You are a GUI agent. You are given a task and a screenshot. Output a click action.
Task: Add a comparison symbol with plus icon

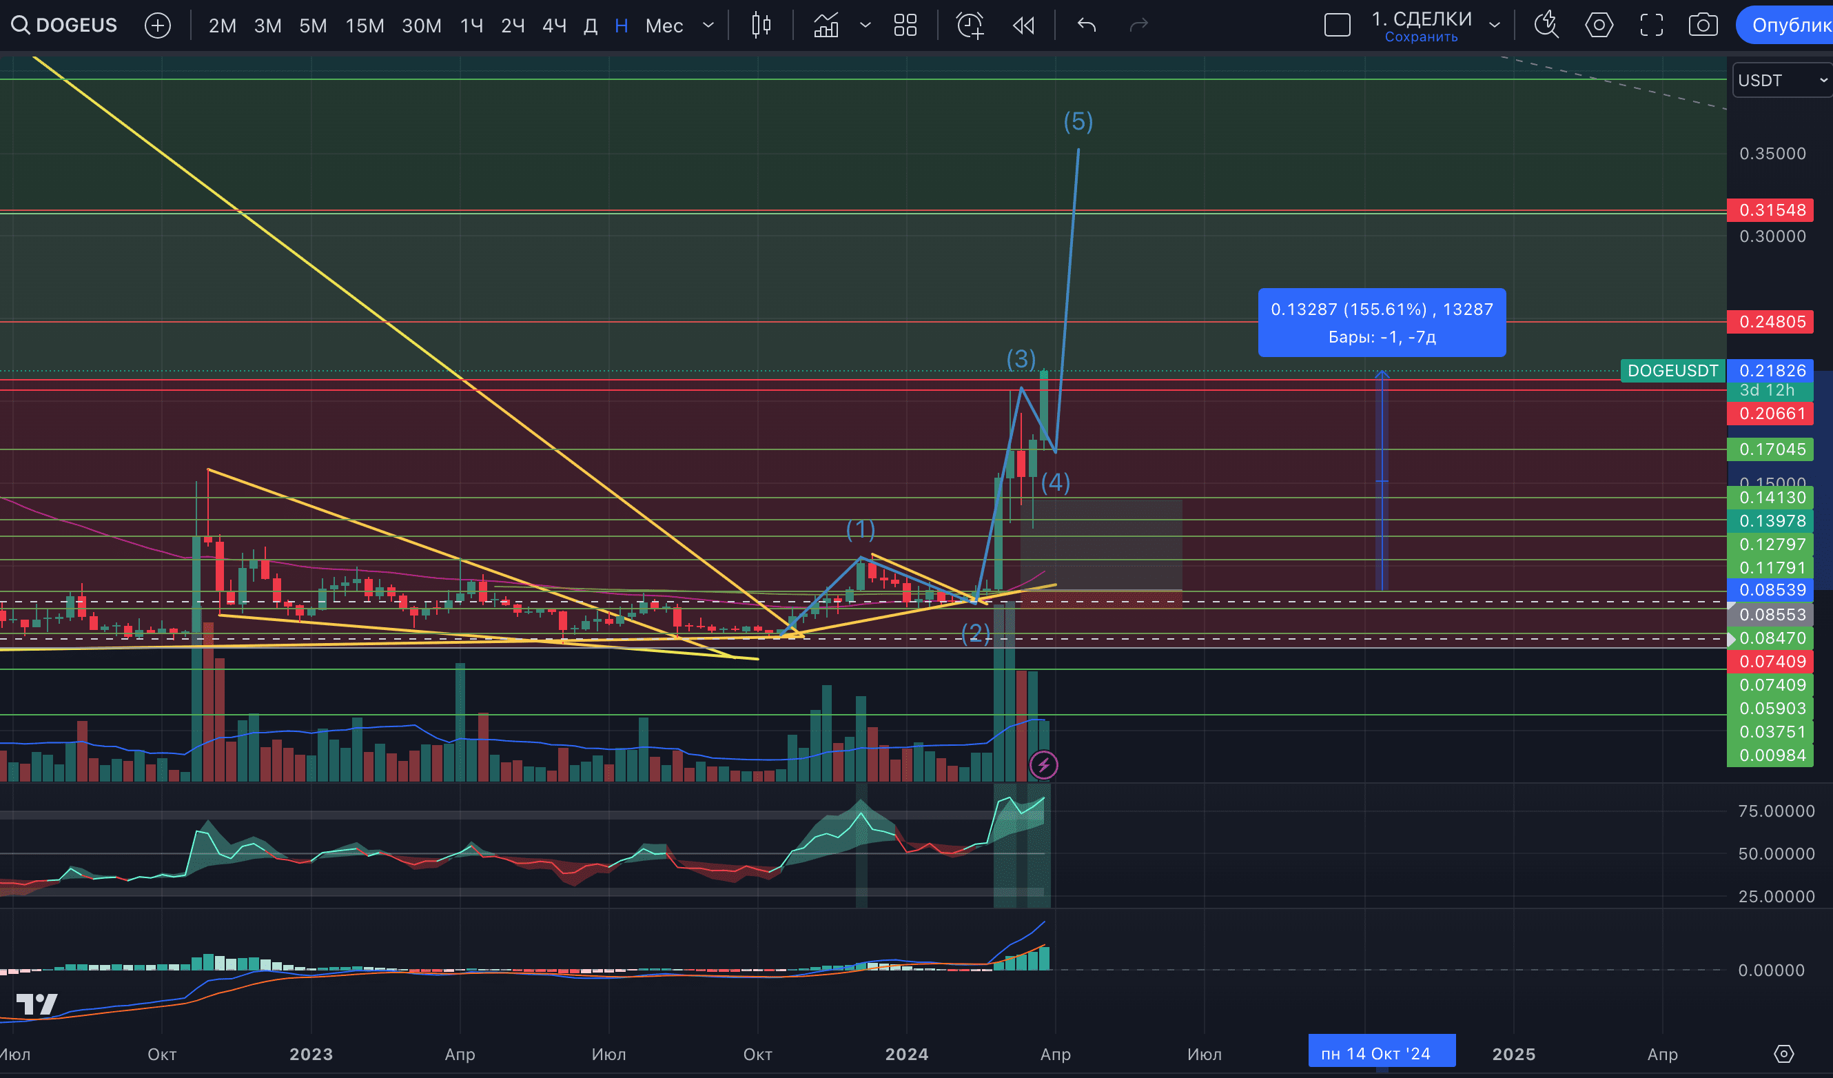click(157, 25)
